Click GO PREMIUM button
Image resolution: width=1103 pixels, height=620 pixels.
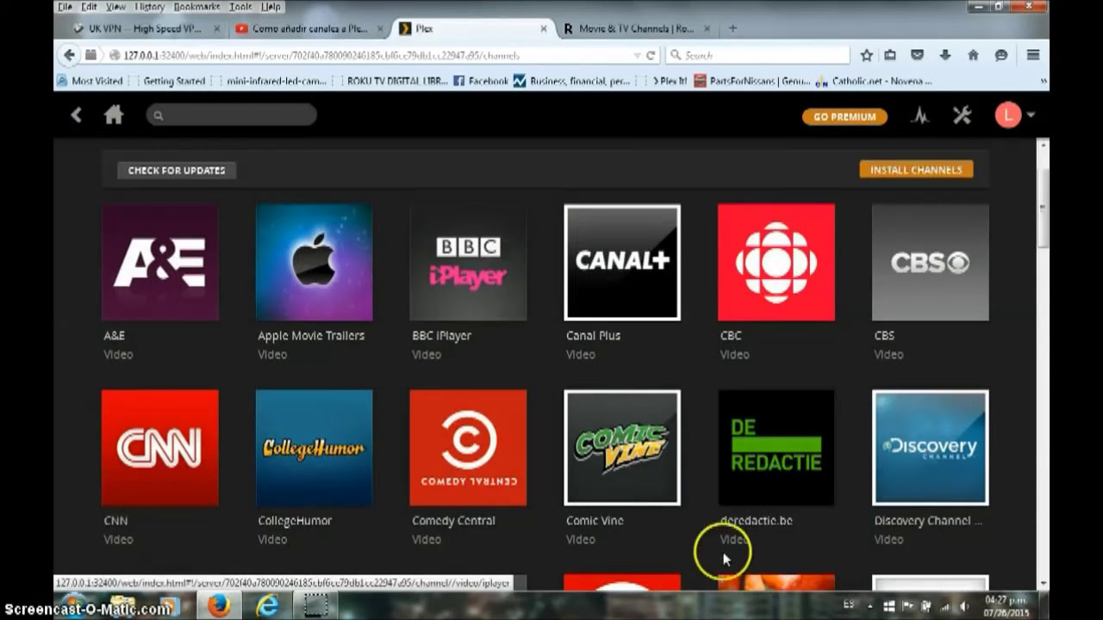click(844, 117)
